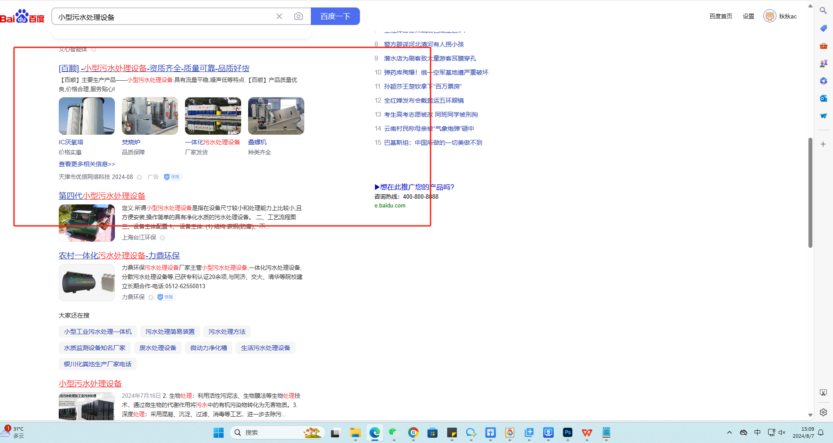
Task: Open the 设置 menu
Action: (x=748, y=16)
